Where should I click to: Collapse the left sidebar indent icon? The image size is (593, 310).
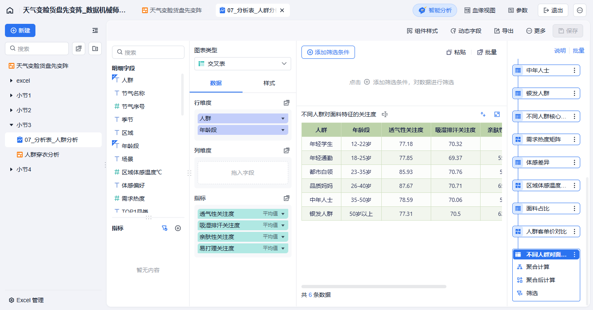click(95, 30)
